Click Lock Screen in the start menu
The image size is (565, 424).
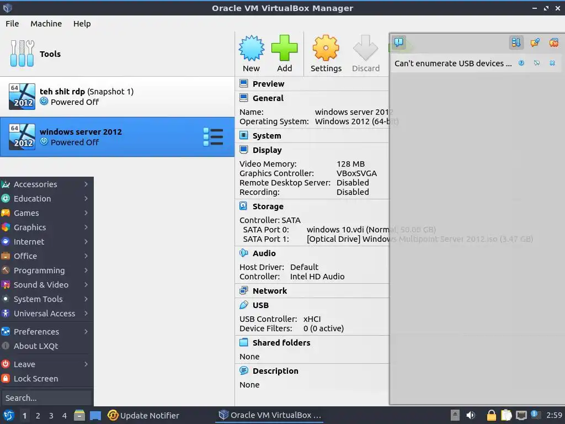coord(46,379)
